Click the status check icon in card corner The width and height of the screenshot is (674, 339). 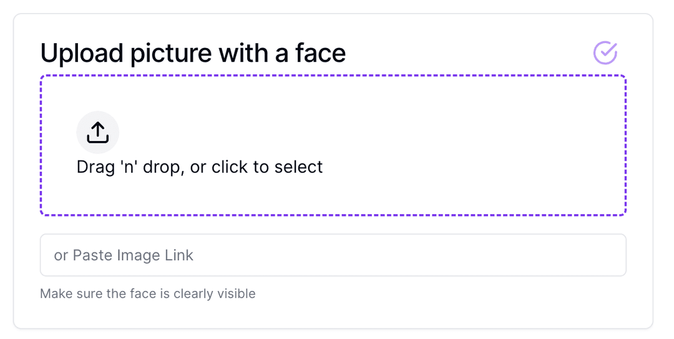(605, 53)
